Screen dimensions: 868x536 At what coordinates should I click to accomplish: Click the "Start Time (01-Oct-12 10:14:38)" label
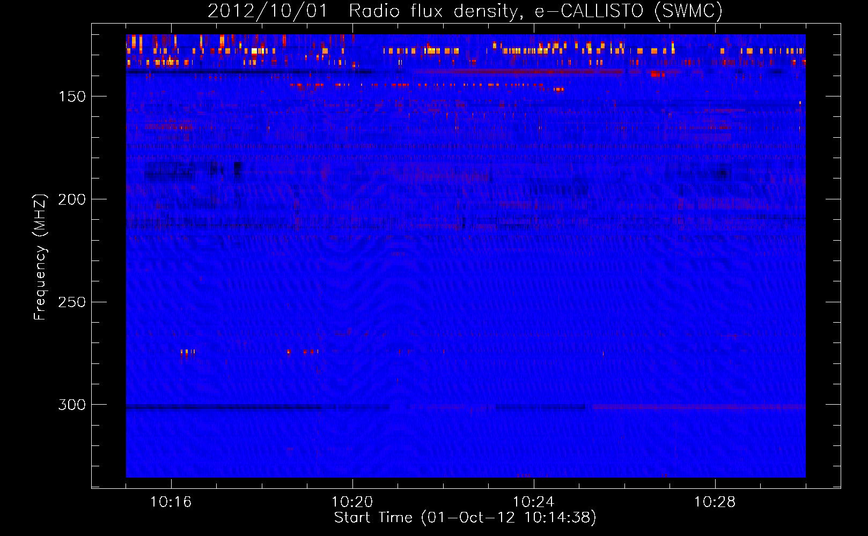click(x=465, y=518)
